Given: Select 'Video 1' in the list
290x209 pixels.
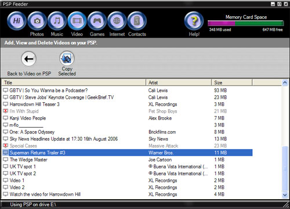Looking at the screenshot, I should click(x=127, y=181).
